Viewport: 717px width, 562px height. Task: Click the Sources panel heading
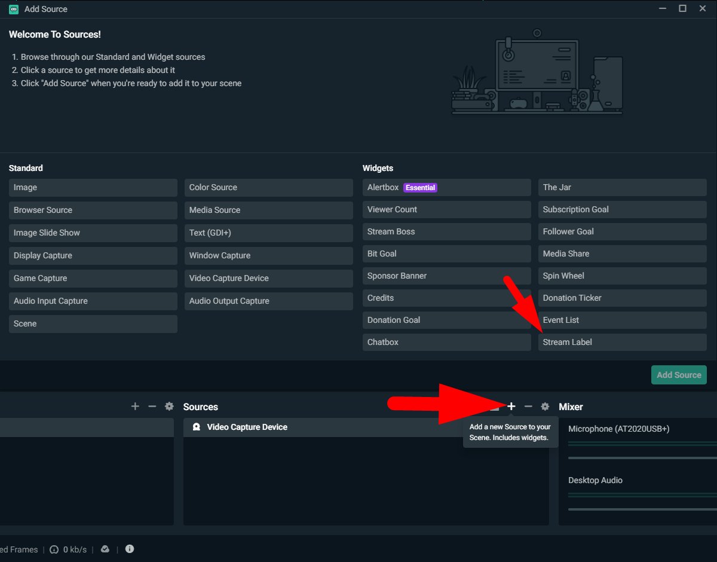pos(201,407)
